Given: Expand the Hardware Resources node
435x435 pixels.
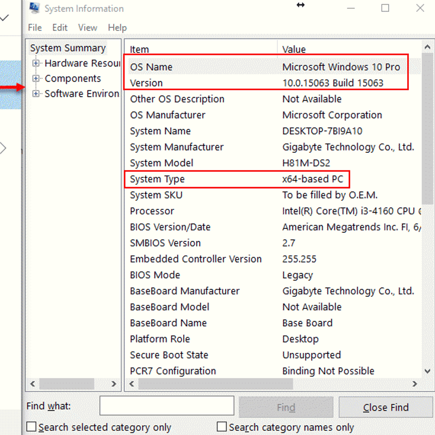Looking at the screenshot, I should tap(35, 63).
